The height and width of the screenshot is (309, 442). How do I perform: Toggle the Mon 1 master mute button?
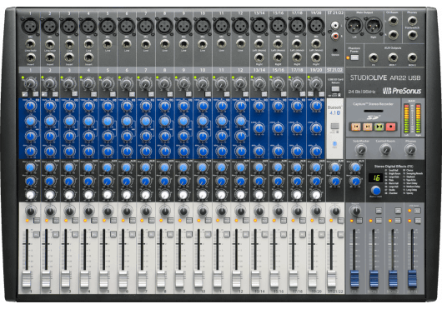pyautogui.click(x=379, y=221)
